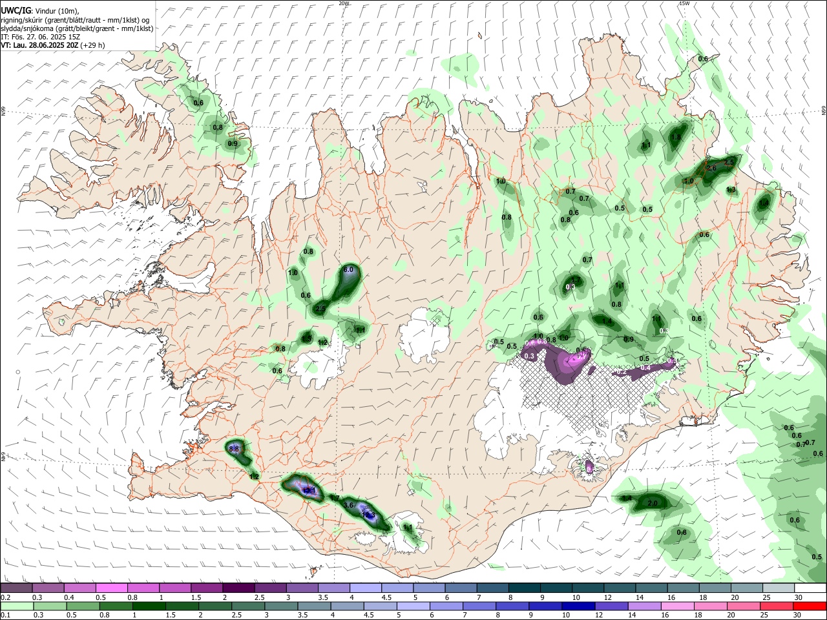Image resolution: width=827 pixels, height=620 pixels.
Task: Click the 6.0 precipitation peak label
Action: click(x=348, y=269)
